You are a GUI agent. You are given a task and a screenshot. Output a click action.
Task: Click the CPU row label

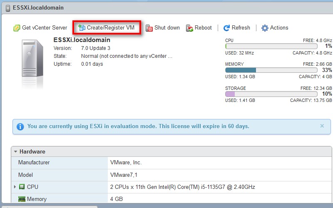[x=32, y=187]
